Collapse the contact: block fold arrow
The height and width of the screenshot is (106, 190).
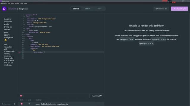(x=24, y=25)
